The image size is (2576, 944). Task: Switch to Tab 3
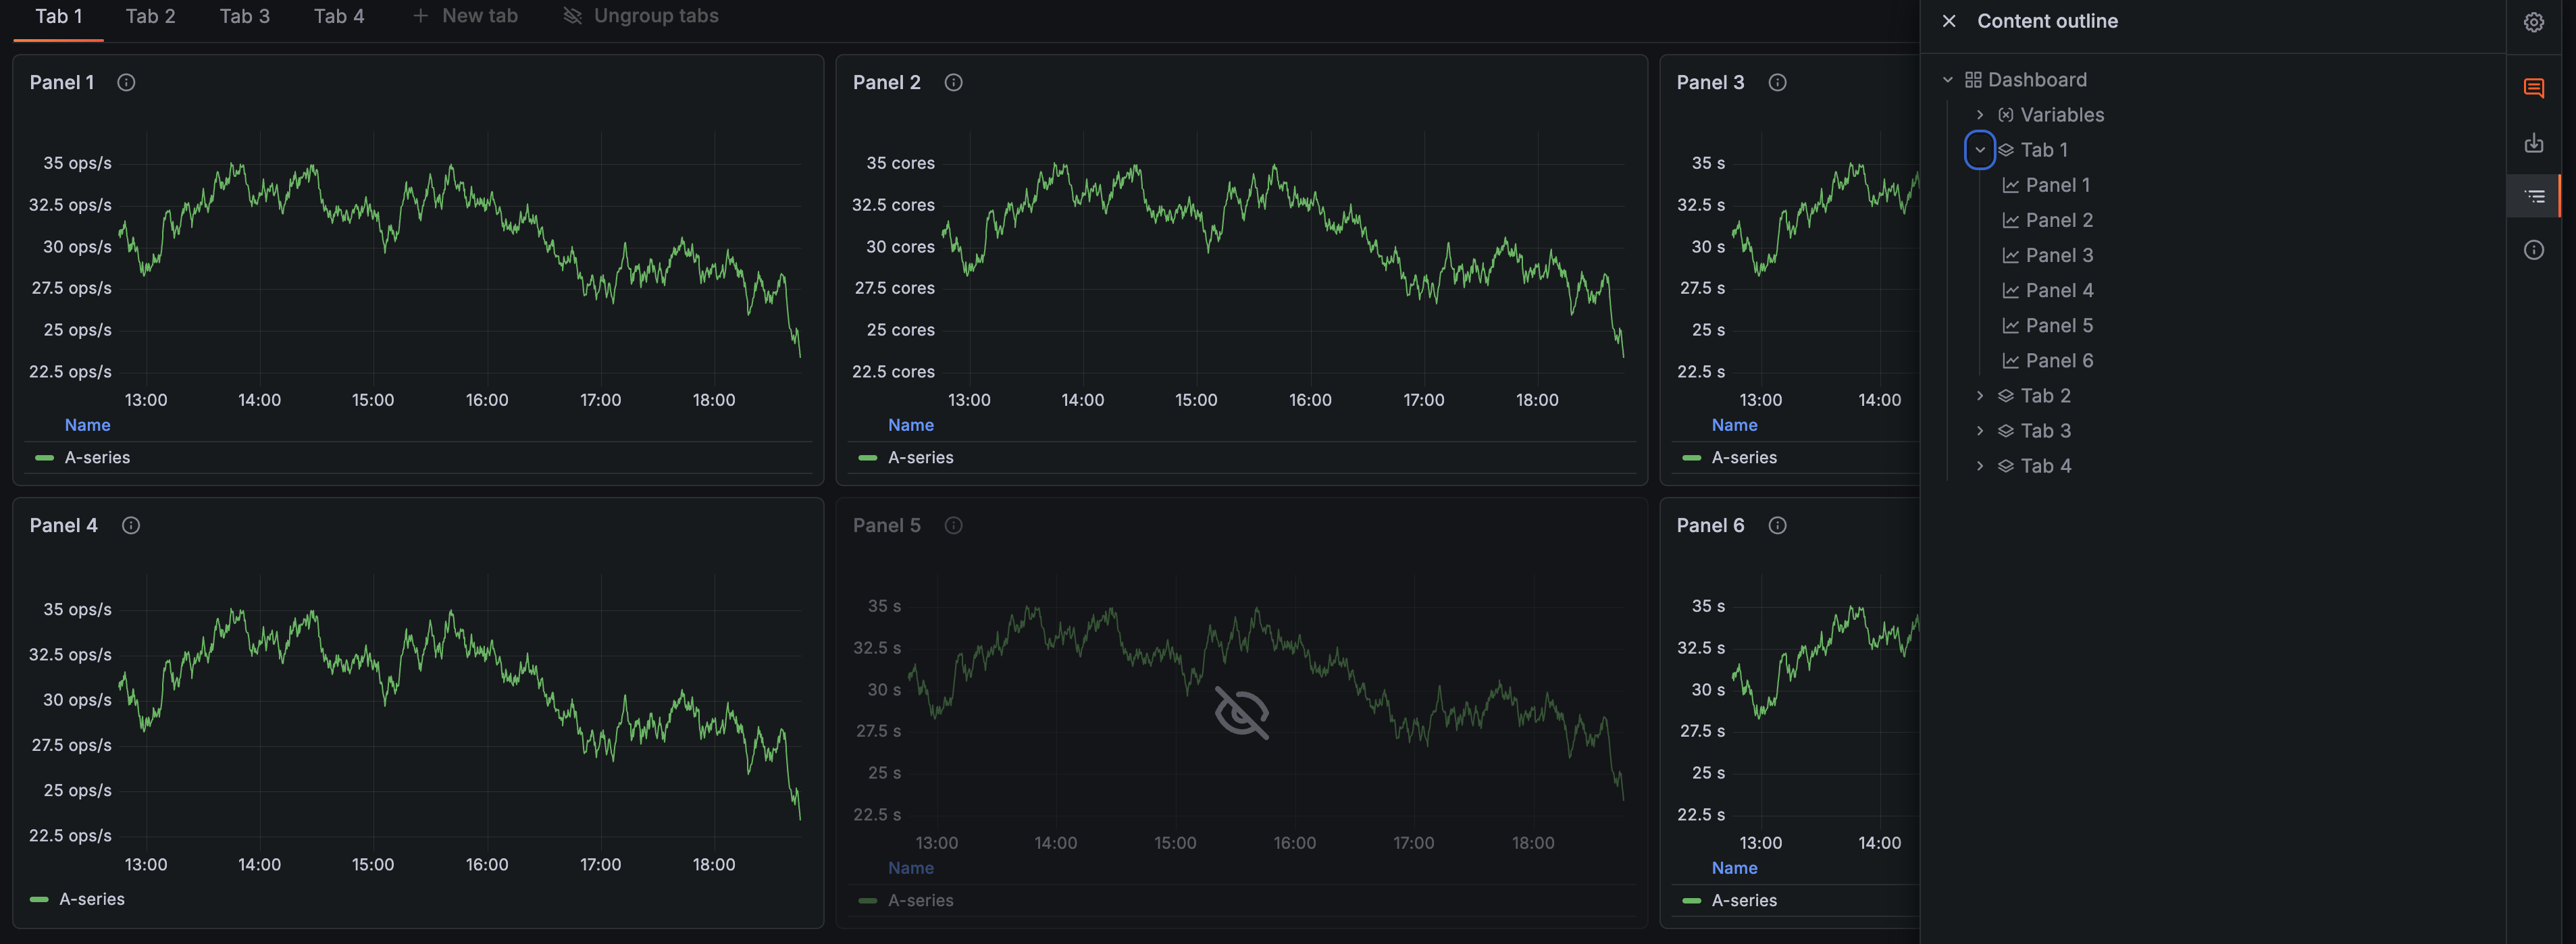pos(244,17)
